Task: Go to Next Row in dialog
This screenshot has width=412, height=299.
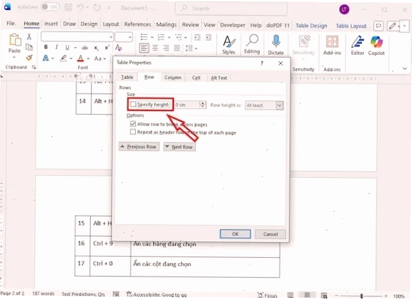Action: click(179, 147)
